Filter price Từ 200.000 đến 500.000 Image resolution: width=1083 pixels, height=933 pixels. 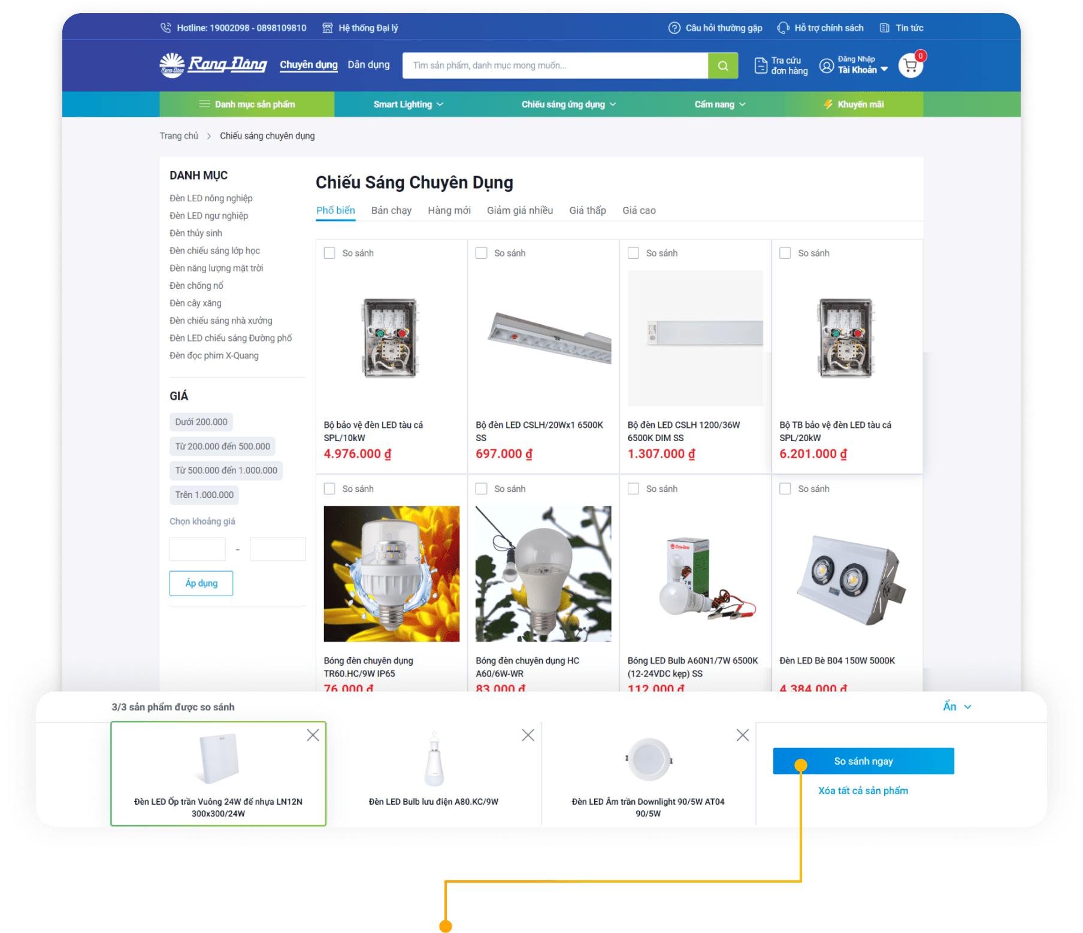coord(222,446)
